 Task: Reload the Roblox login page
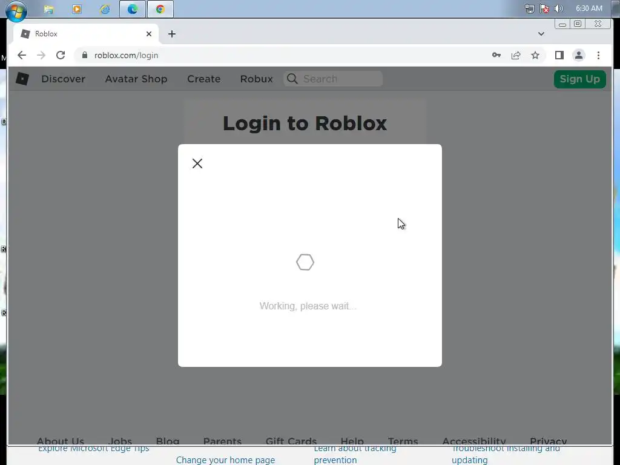pyautogui.click(x=61, y=55)
